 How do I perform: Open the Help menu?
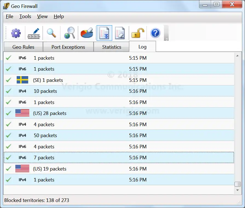59,16
